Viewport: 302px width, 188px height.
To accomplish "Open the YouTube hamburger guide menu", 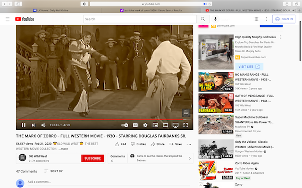I will (x=8, y=19).
